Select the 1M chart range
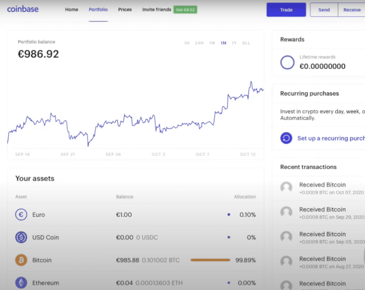Image resolution: width=365 pixels, height=290 pixels. click(223, 43)
